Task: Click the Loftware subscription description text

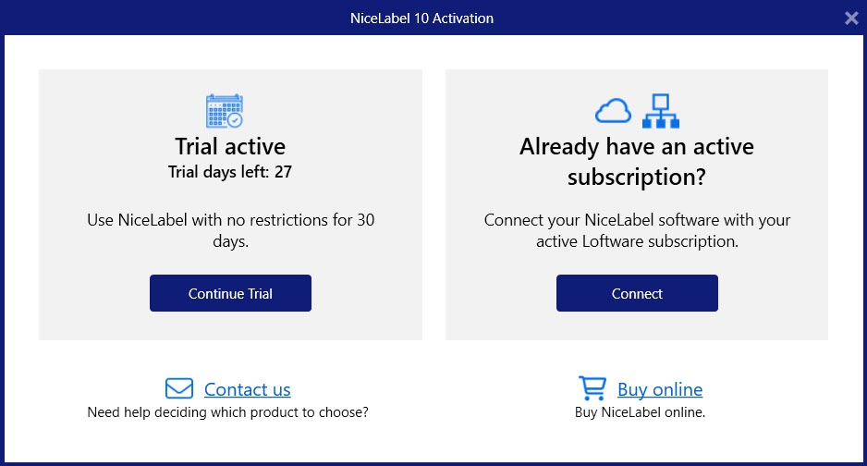Action: point(637,230)
